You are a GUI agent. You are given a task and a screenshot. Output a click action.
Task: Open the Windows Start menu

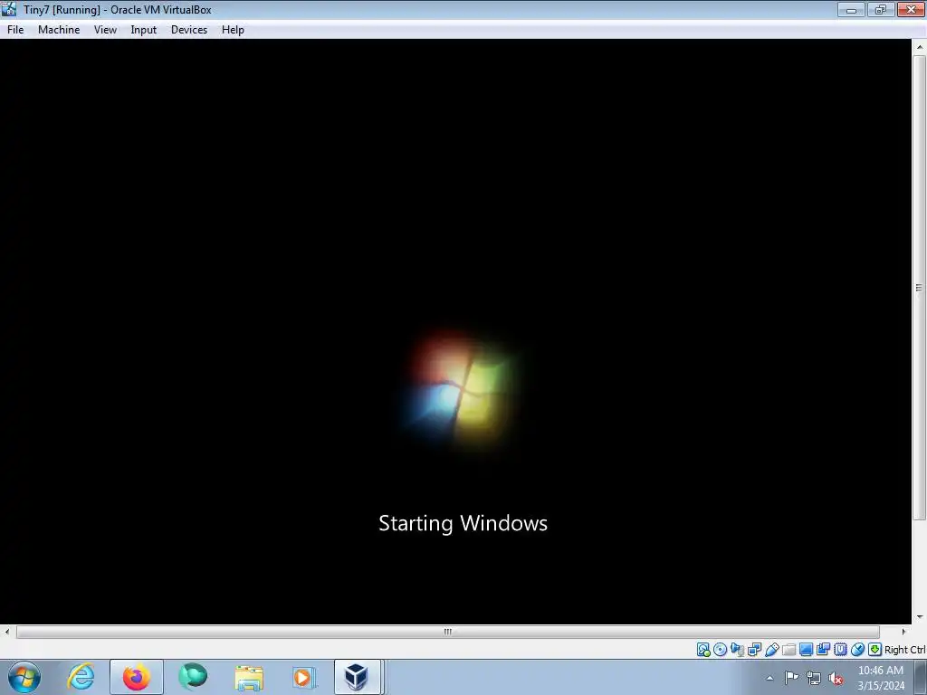click(x=24, y=677)
